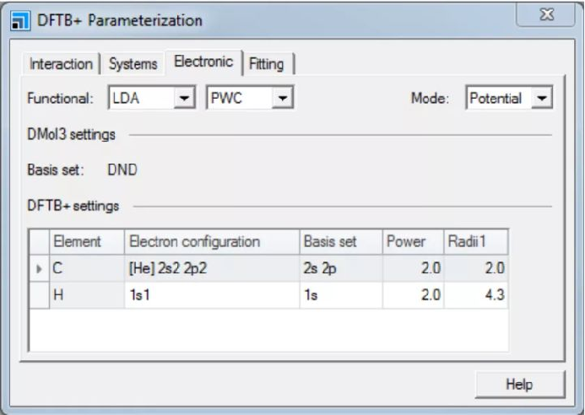Close the DFTB+ Parameterization dialog
Screen dimensions: 585x415
[546, 15]
